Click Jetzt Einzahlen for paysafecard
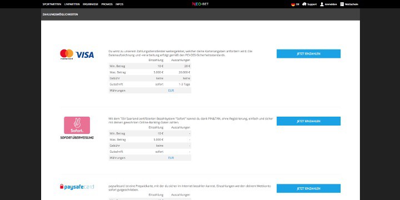 point(308,188)
